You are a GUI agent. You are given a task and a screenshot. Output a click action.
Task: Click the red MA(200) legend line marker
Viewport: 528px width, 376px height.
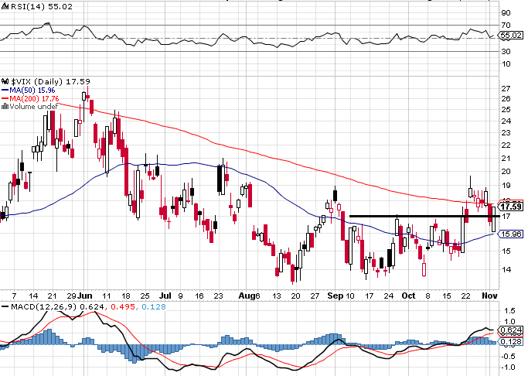[5, 98]
